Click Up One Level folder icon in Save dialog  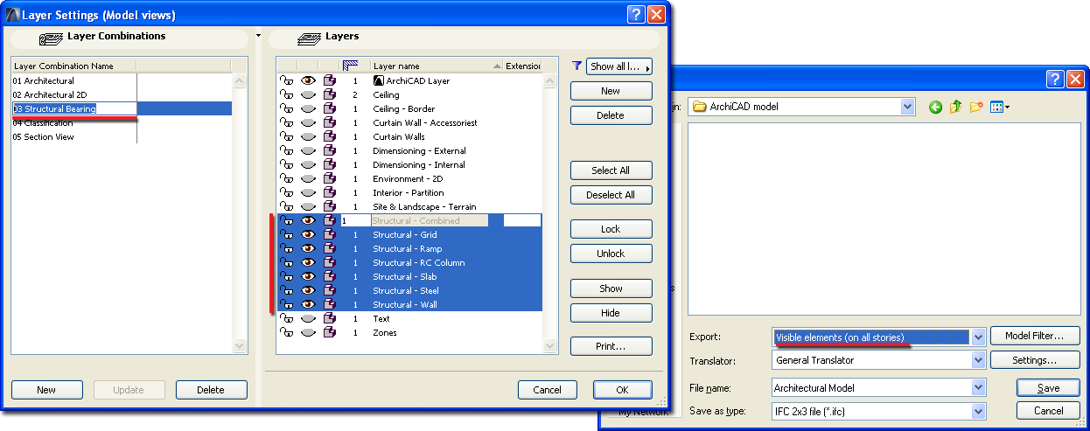956,107
